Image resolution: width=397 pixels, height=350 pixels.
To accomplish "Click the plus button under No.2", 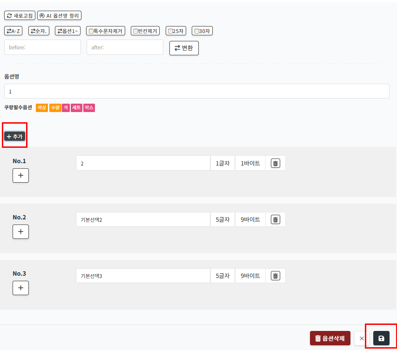I will [x=21, y=231].
